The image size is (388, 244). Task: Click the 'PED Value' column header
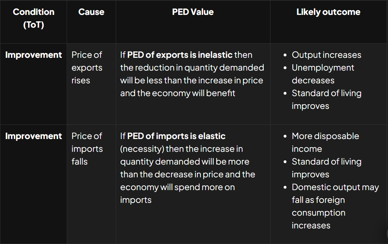click(193, 12)
